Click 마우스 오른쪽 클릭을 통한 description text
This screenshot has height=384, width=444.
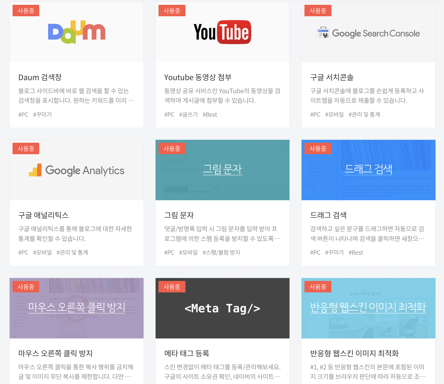click(76, 372)
